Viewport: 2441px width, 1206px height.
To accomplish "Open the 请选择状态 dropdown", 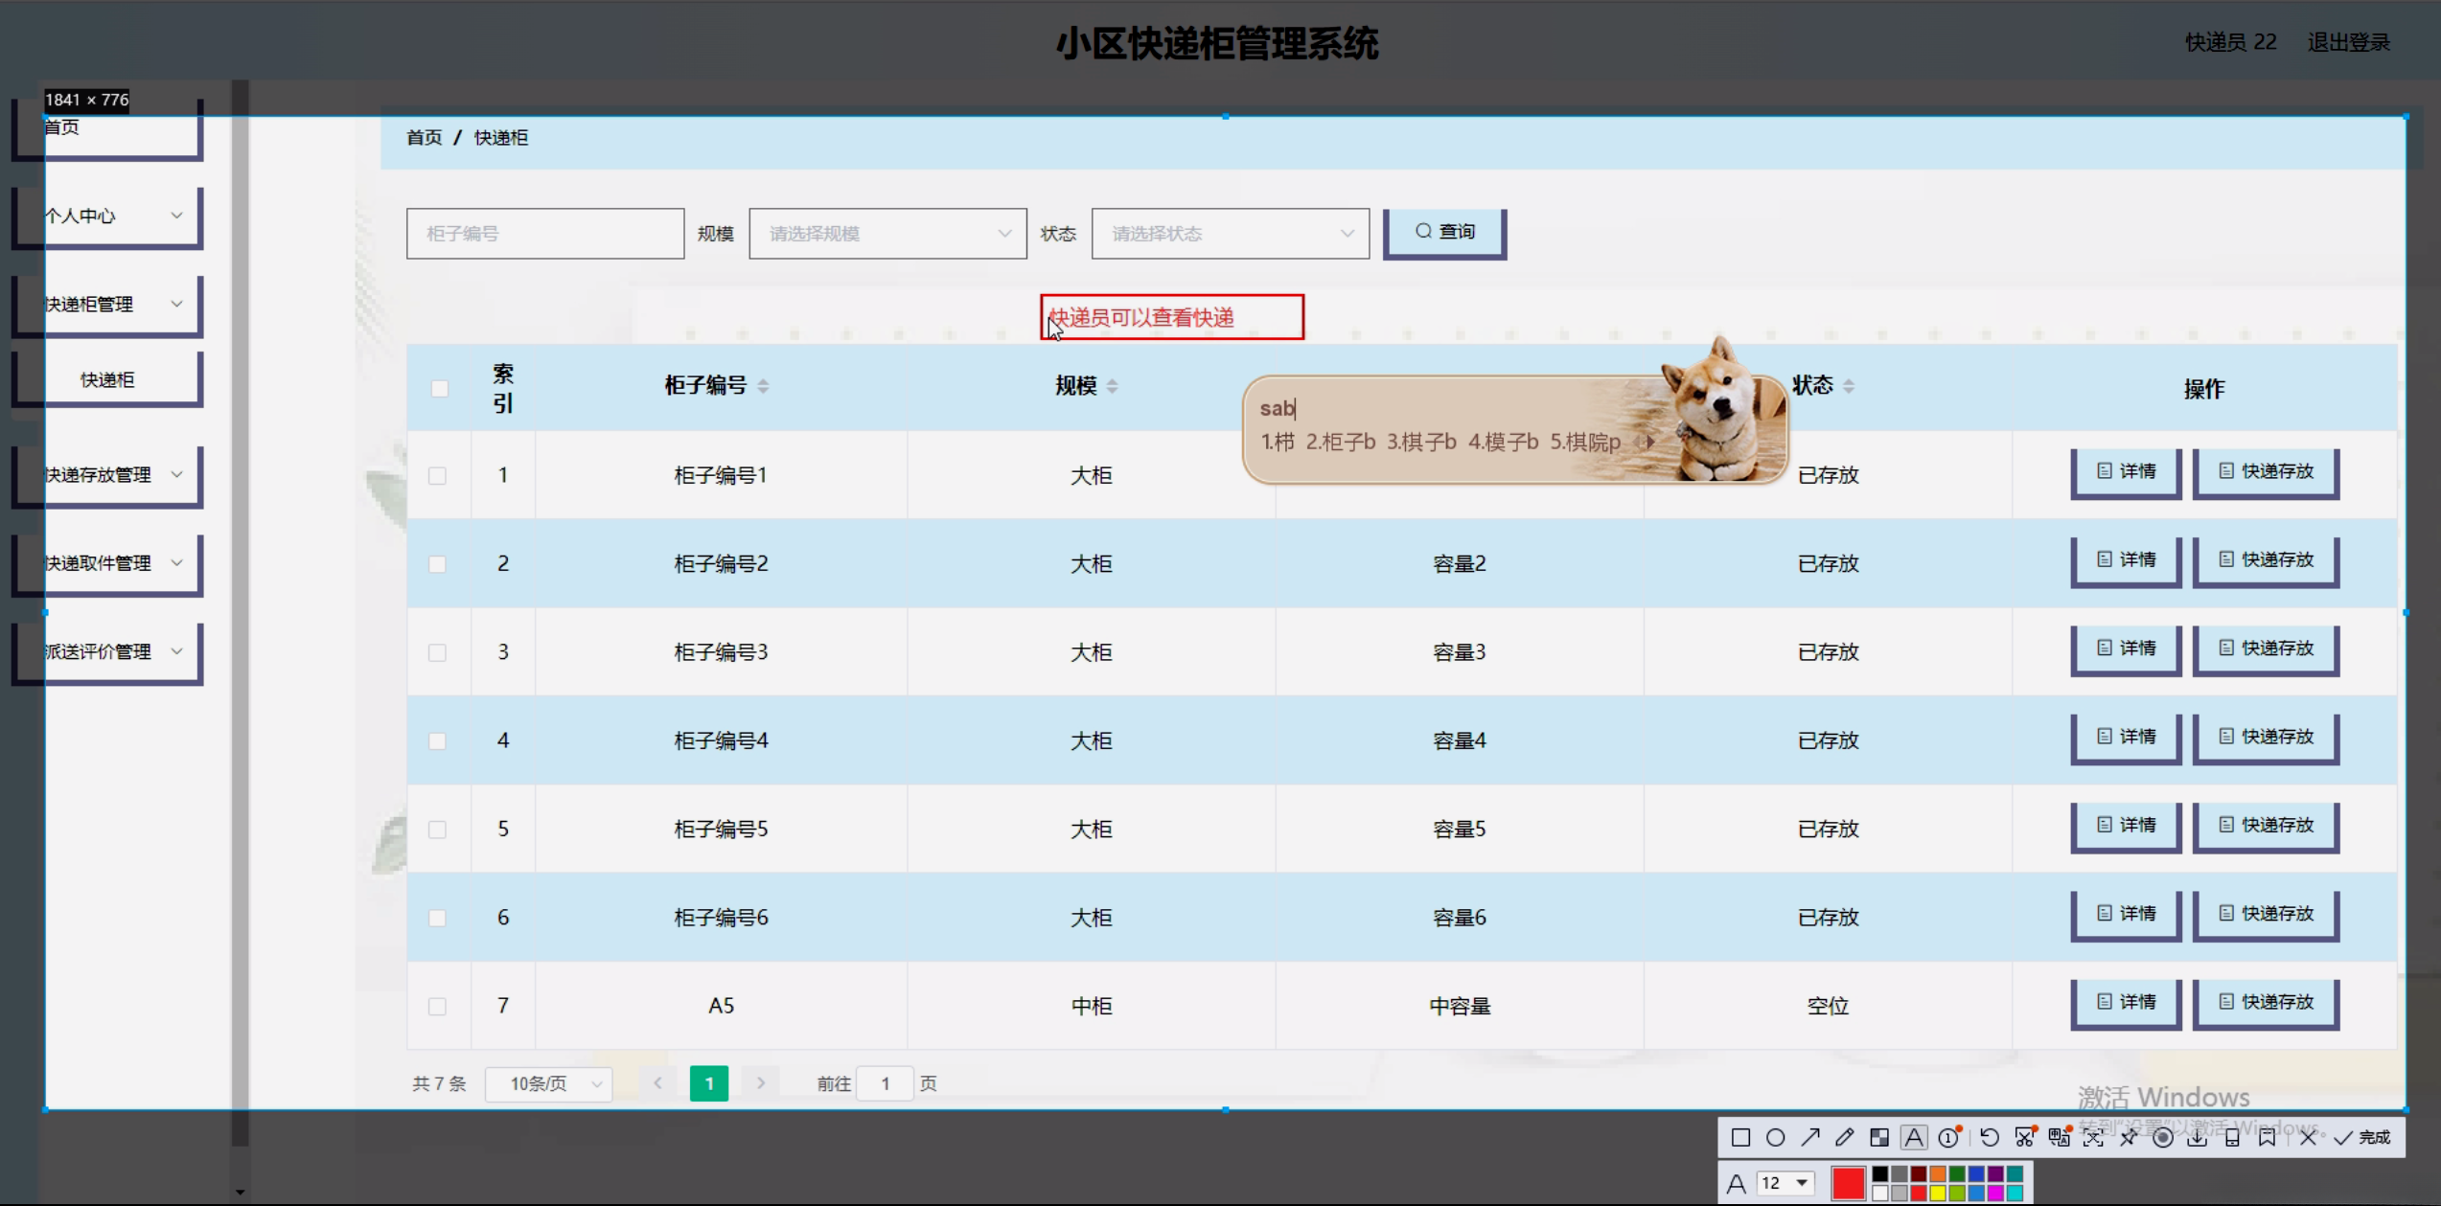I will click(x=1230, y=234).
